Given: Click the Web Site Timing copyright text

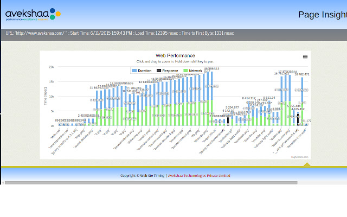Looking at the screenshot, I should point(142,176).
